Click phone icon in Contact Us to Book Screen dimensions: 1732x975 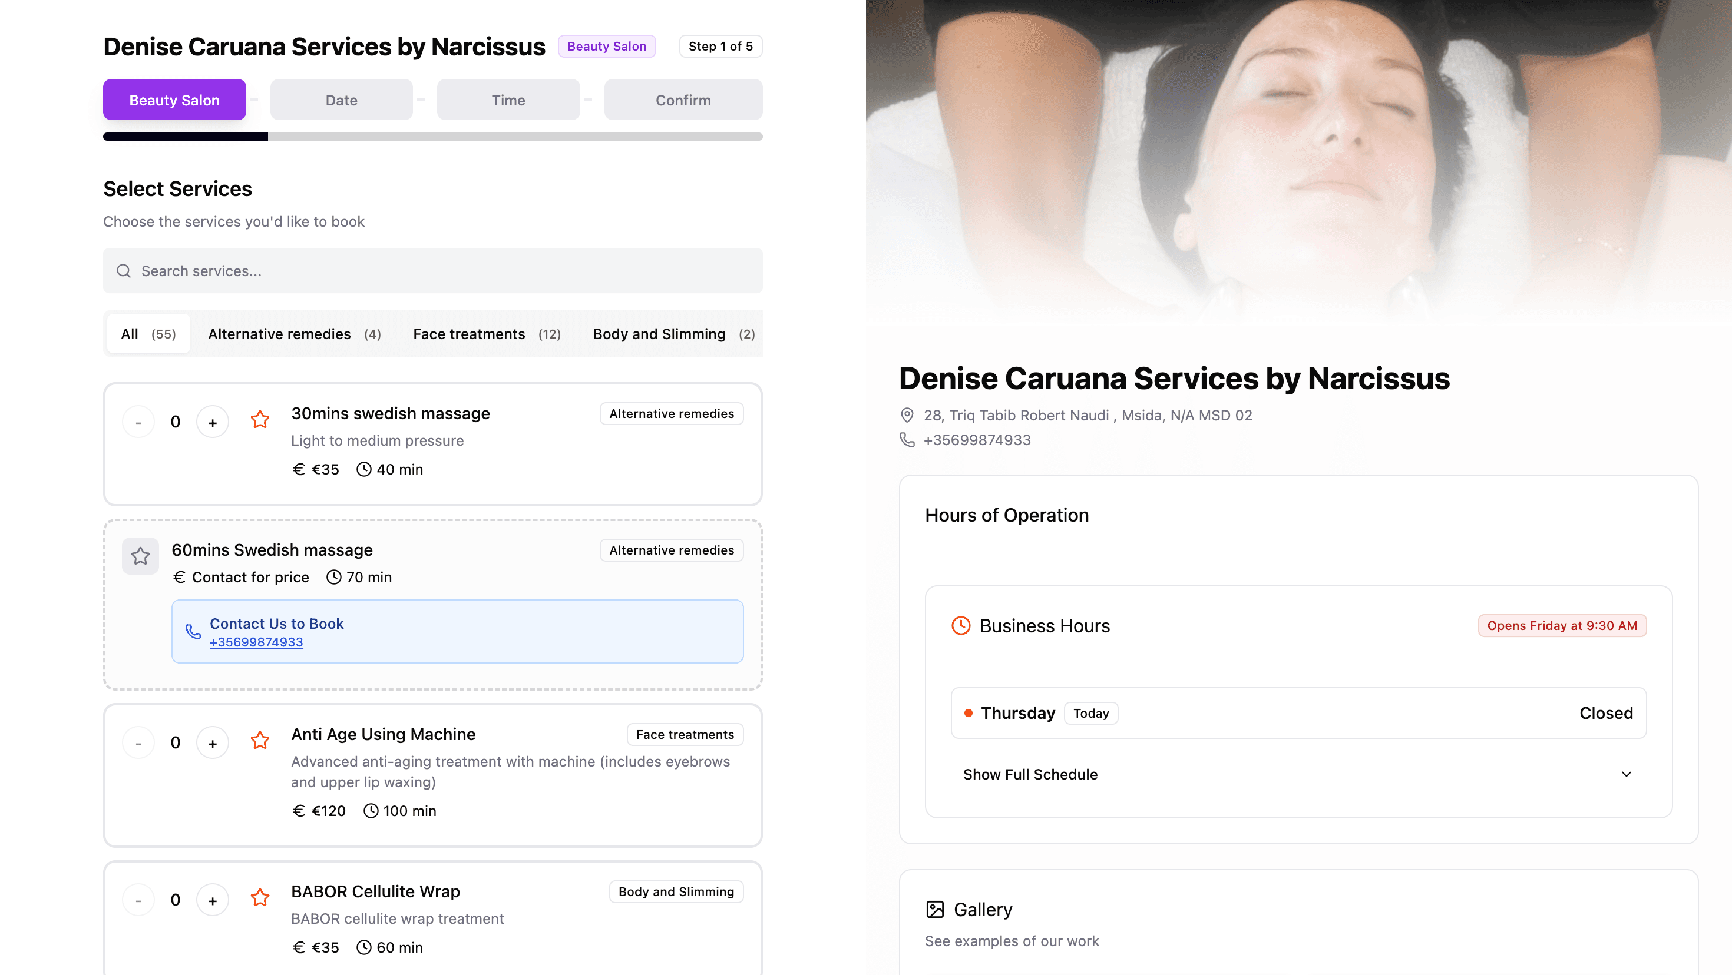coord(193,632)
